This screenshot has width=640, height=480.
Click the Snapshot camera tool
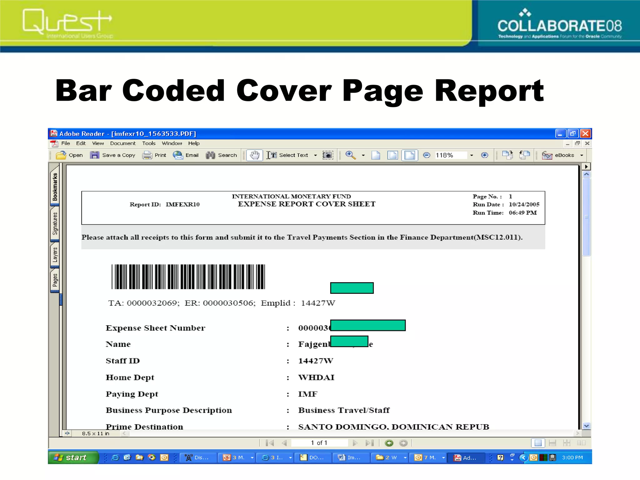point(327,155)
